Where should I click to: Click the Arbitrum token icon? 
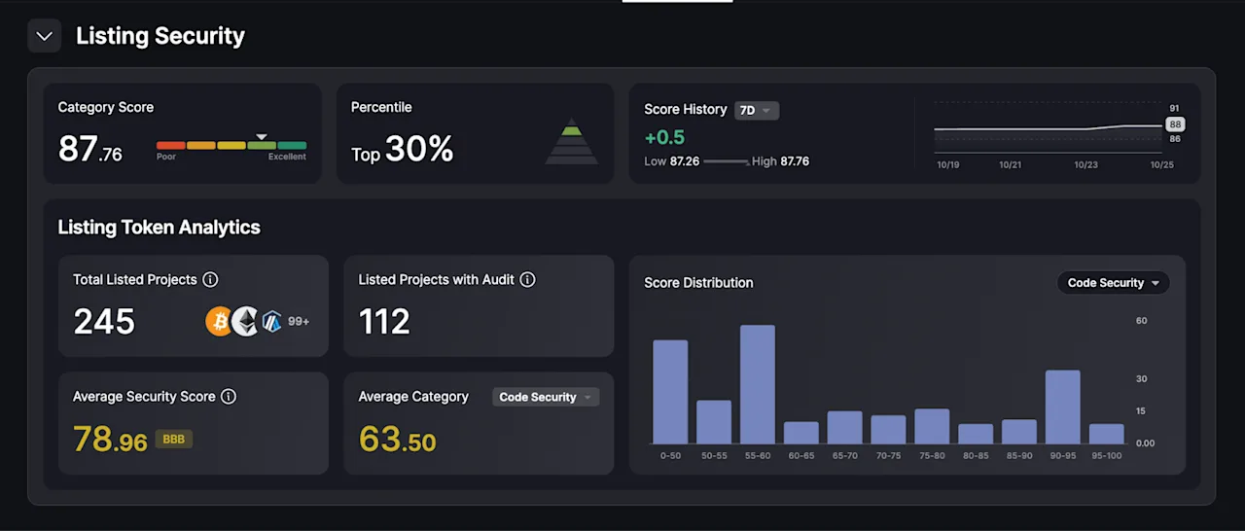click(271, 321)
